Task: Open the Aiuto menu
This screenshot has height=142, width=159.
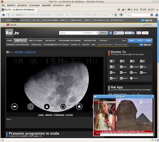Action: coord(68,5)
